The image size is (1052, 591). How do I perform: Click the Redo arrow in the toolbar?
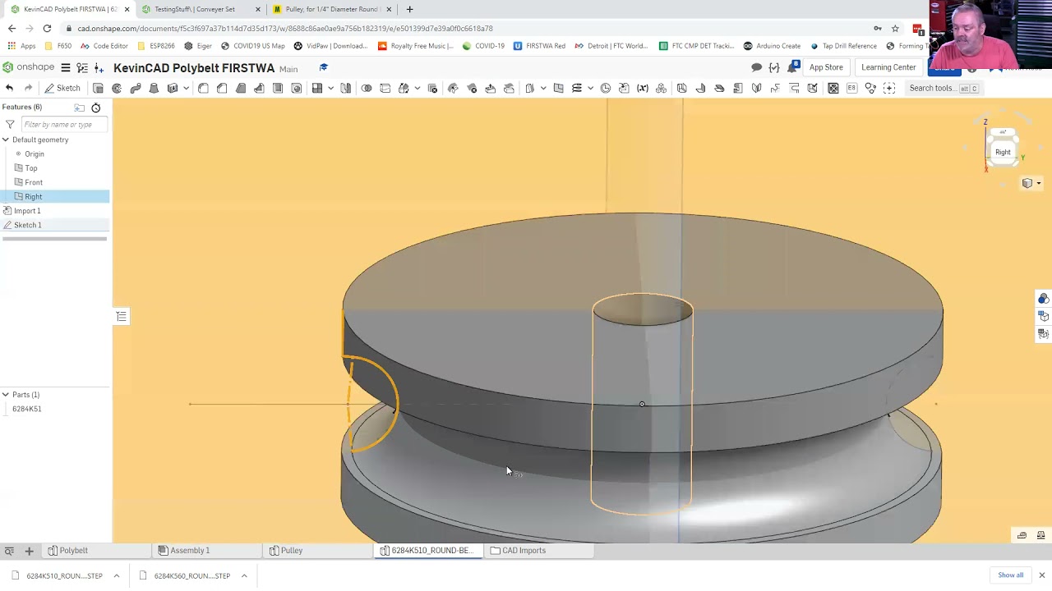click(28, 88)
